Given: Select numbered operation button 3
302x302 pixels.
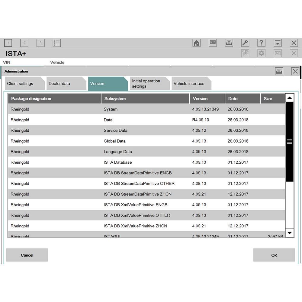Looking at the screenshot, I should click(x=40, y=43).
